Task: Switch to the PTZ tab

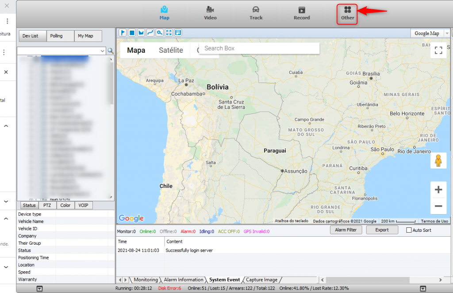Action: pyautogui.click(x=47, y=205)
